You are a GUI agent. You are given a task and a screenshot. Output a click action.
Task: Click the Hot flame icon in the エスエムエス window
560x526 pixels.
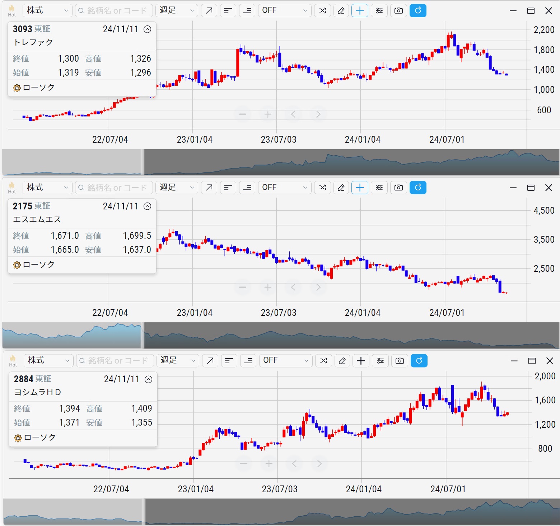click(x=12, y=188)
